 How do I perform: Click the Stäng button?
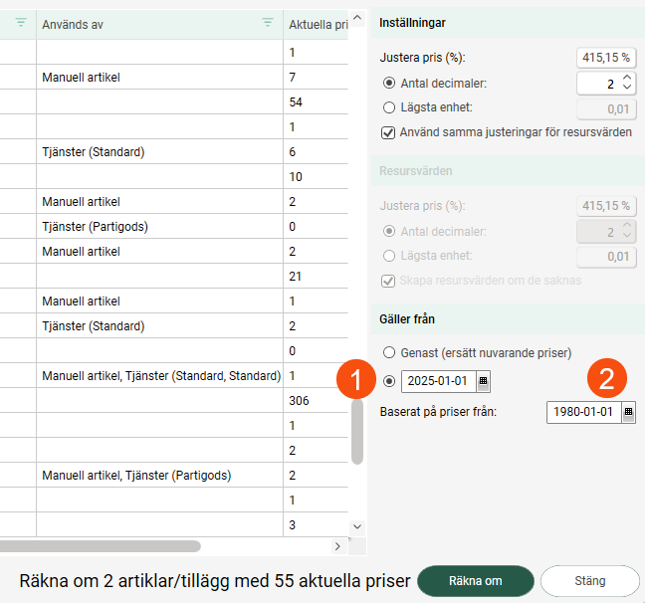[x=590, y=581]
